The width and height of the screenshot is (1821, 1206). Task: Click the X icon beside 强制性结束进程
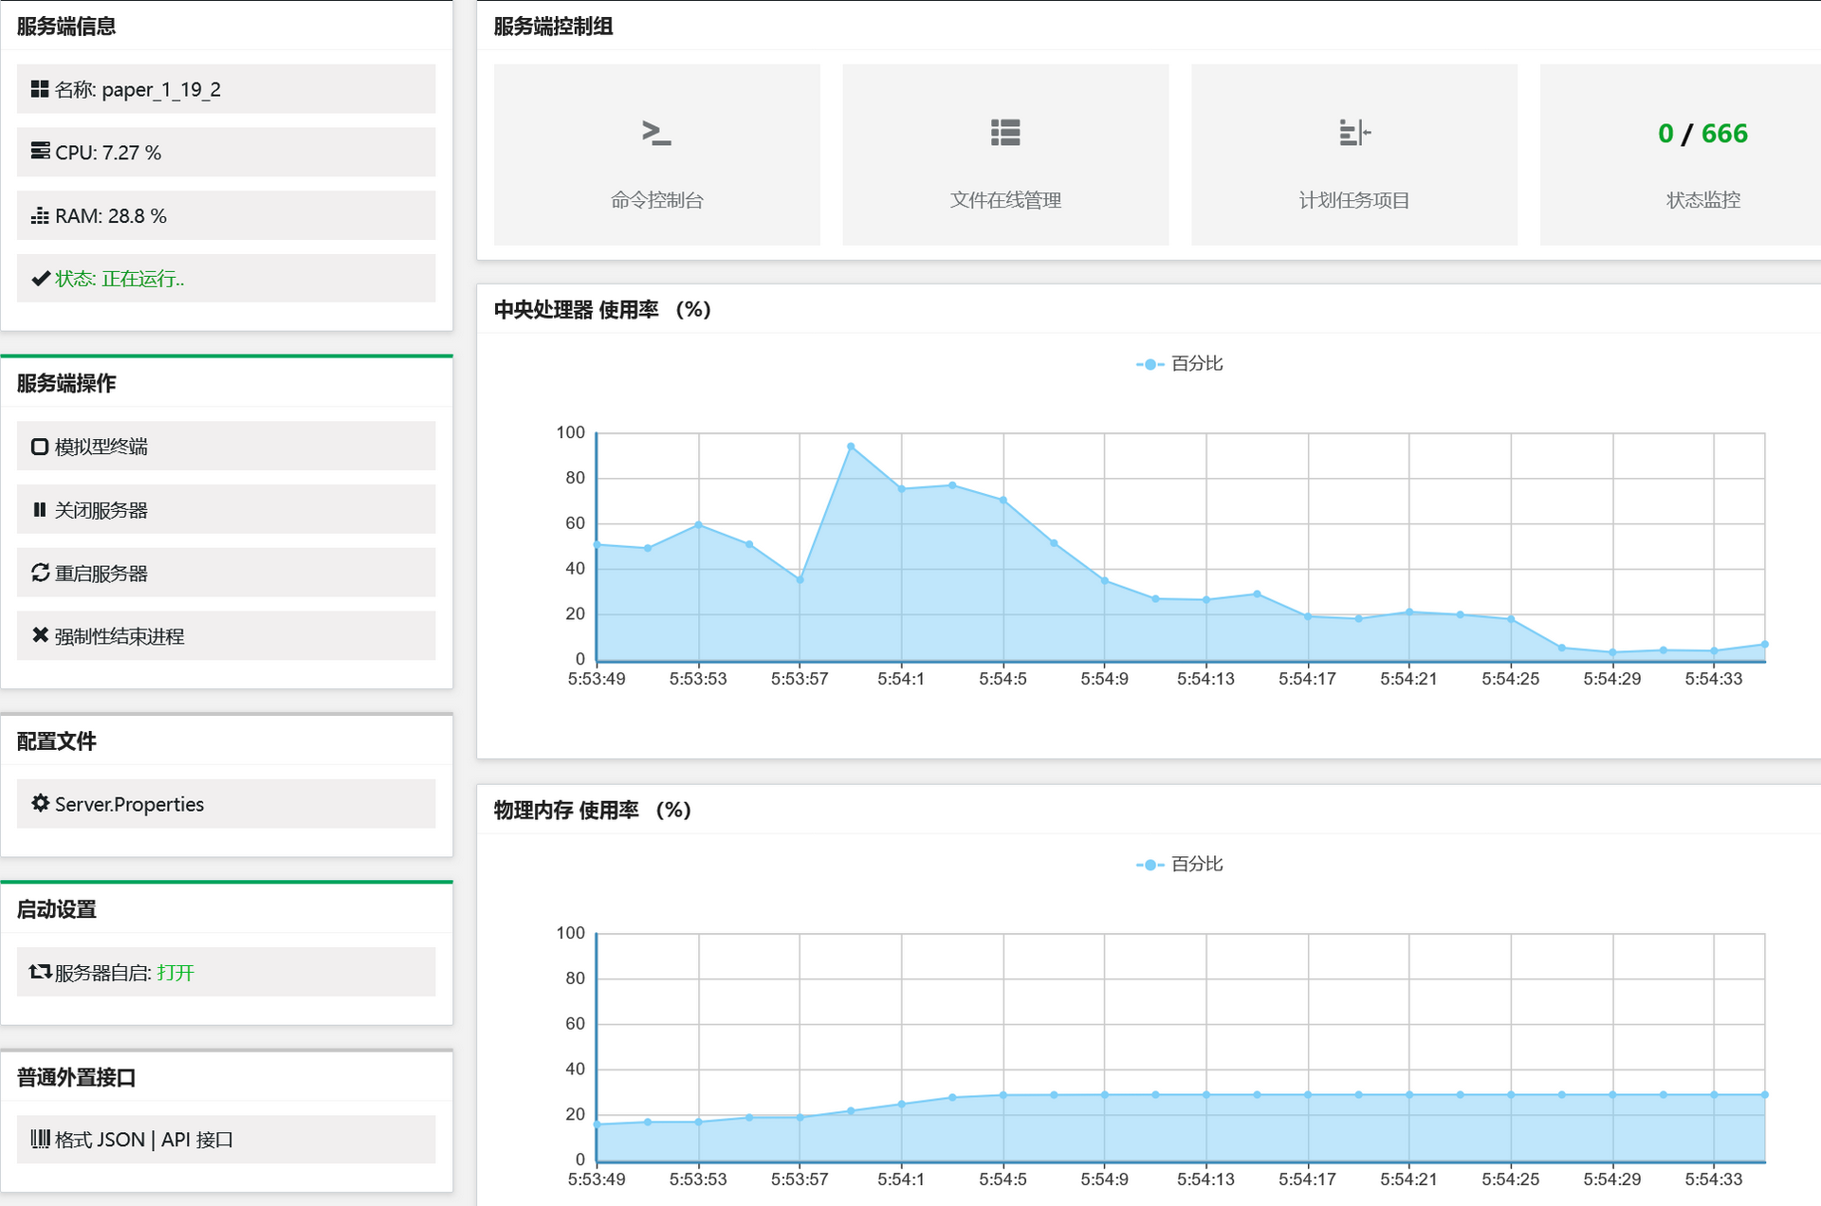(x=40, y=635)
